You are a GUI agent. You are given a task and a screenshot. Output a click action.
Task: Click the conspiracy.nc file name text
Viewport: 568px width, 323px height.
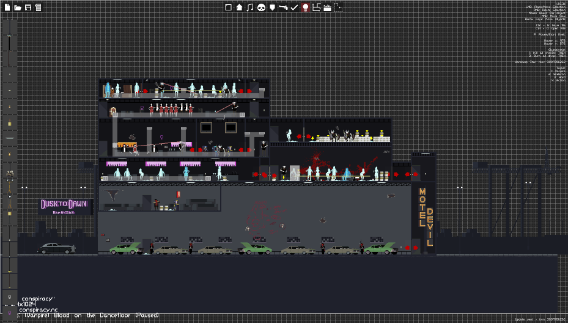tap(38, 310)
